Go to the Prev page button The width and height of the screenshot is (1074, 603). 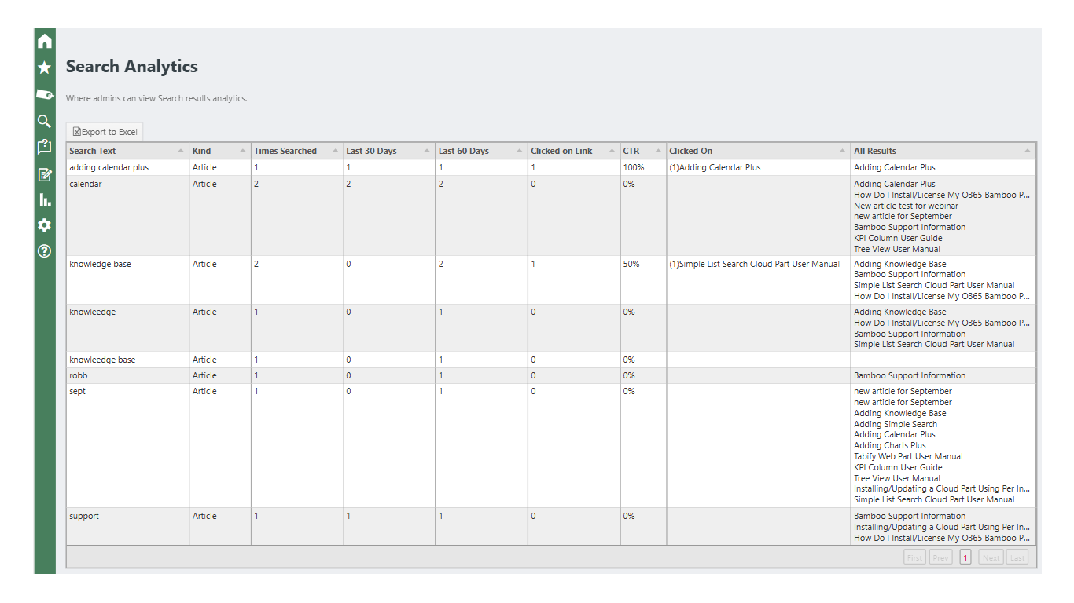[x=940, y=557]
